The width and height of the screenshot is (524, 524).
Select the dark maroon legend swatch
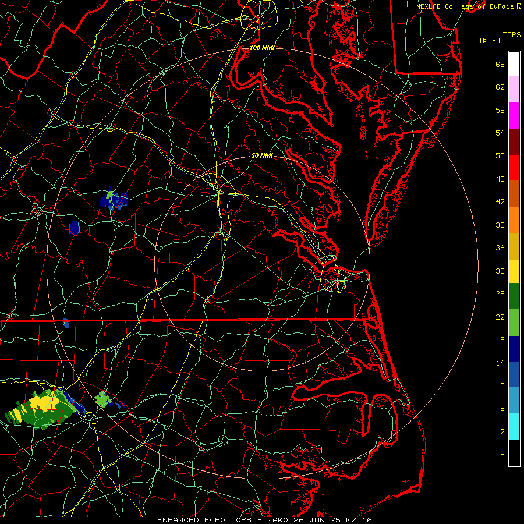pos(514,142)
